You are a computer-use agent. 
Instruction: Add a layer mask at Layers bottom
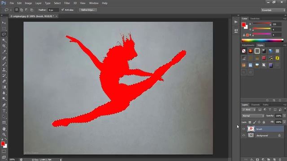pyautogui.click(x=257, y=160)
